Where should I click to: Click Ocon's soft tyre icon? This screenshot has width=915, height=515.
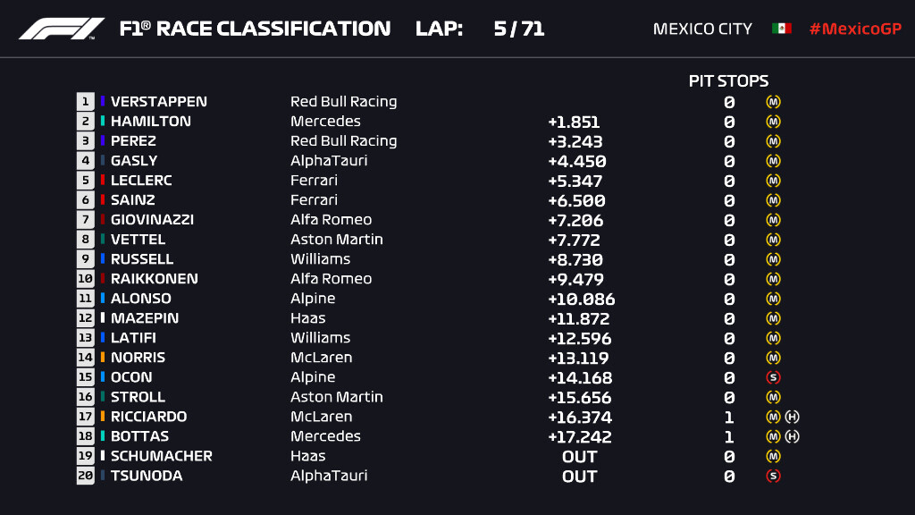click(773, 377)
